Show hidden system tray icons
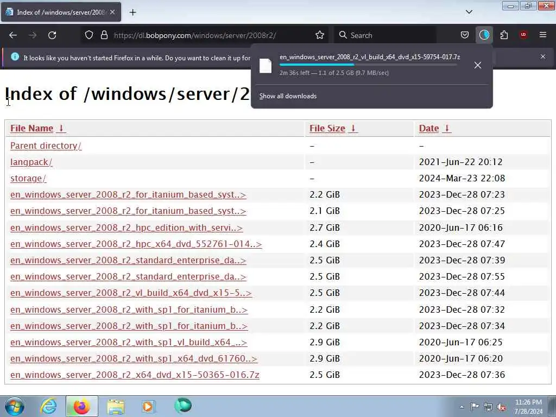Viewport: 556px width, 417px height. pyautogui.click(x=462, y=407)
